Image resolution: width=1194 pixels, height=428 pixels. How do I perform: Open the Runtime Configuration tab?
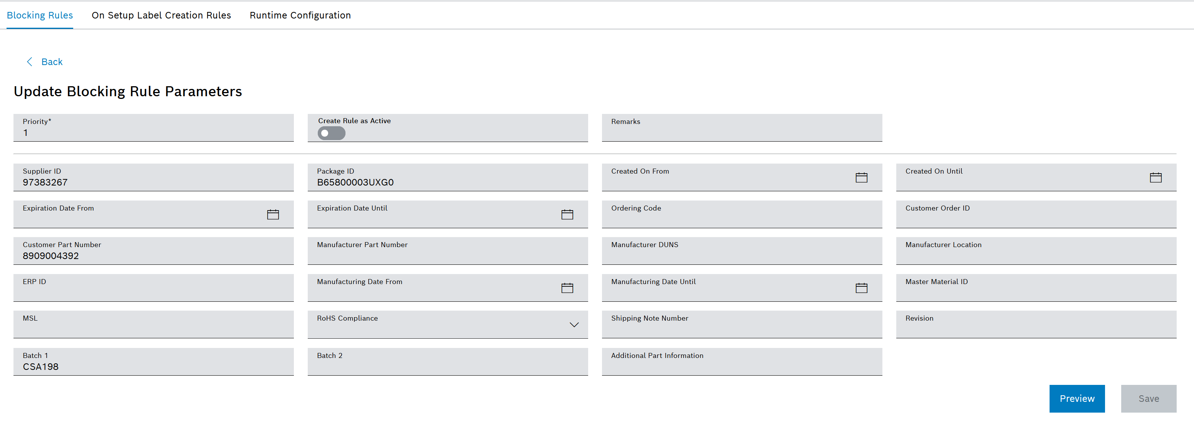pyautogui.click(x=300, y=15)
